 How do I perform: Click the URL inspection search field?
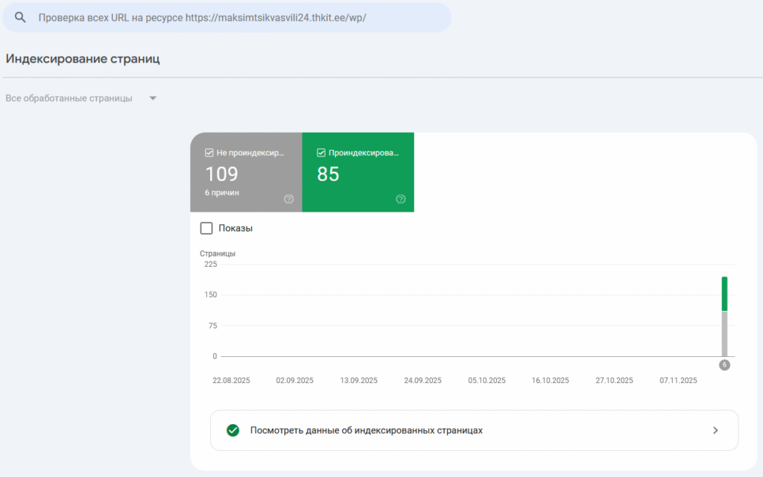[x=224, y=17]
